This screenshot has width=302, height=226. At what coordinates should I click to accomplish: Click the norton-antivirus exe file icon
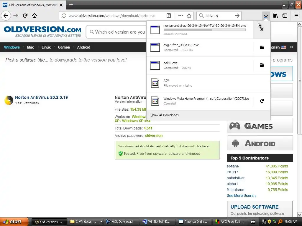pos(155,30)
